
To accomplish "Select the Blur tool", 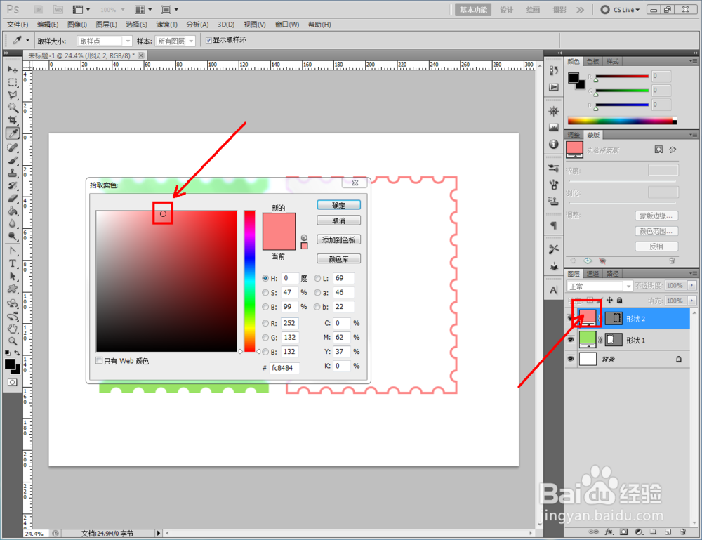I will coord(13,223).
